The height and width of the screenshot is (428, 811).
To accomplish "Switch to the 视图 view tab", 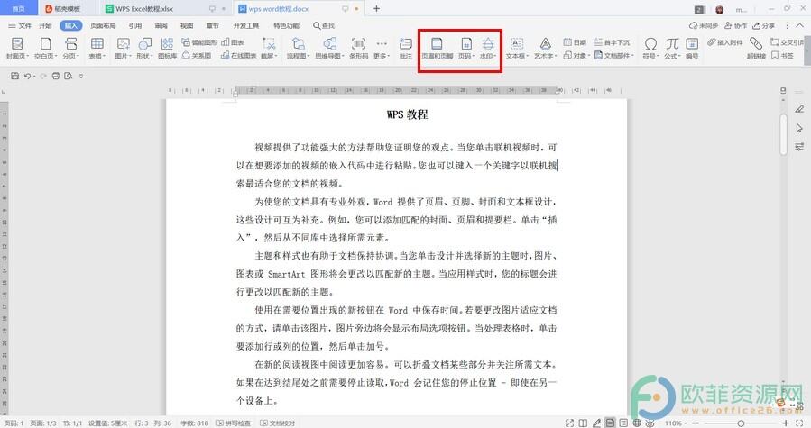I will [187, 25].
